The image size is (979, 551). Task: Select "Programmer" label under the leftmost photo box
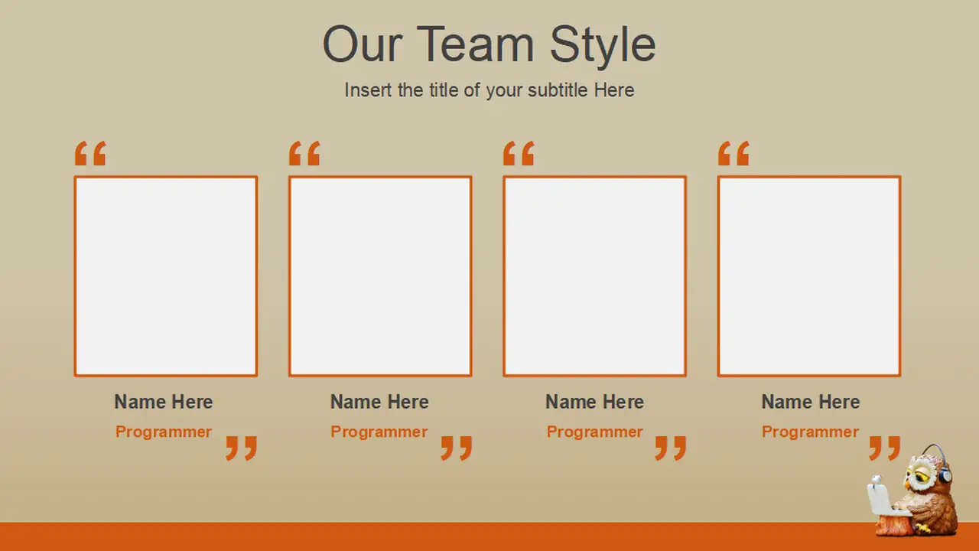click(x=164, y=432)
